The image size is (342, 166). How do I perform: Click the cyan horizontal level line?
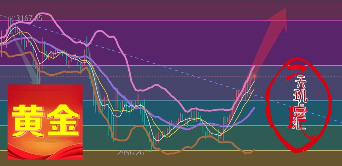(x=179, y=101)
